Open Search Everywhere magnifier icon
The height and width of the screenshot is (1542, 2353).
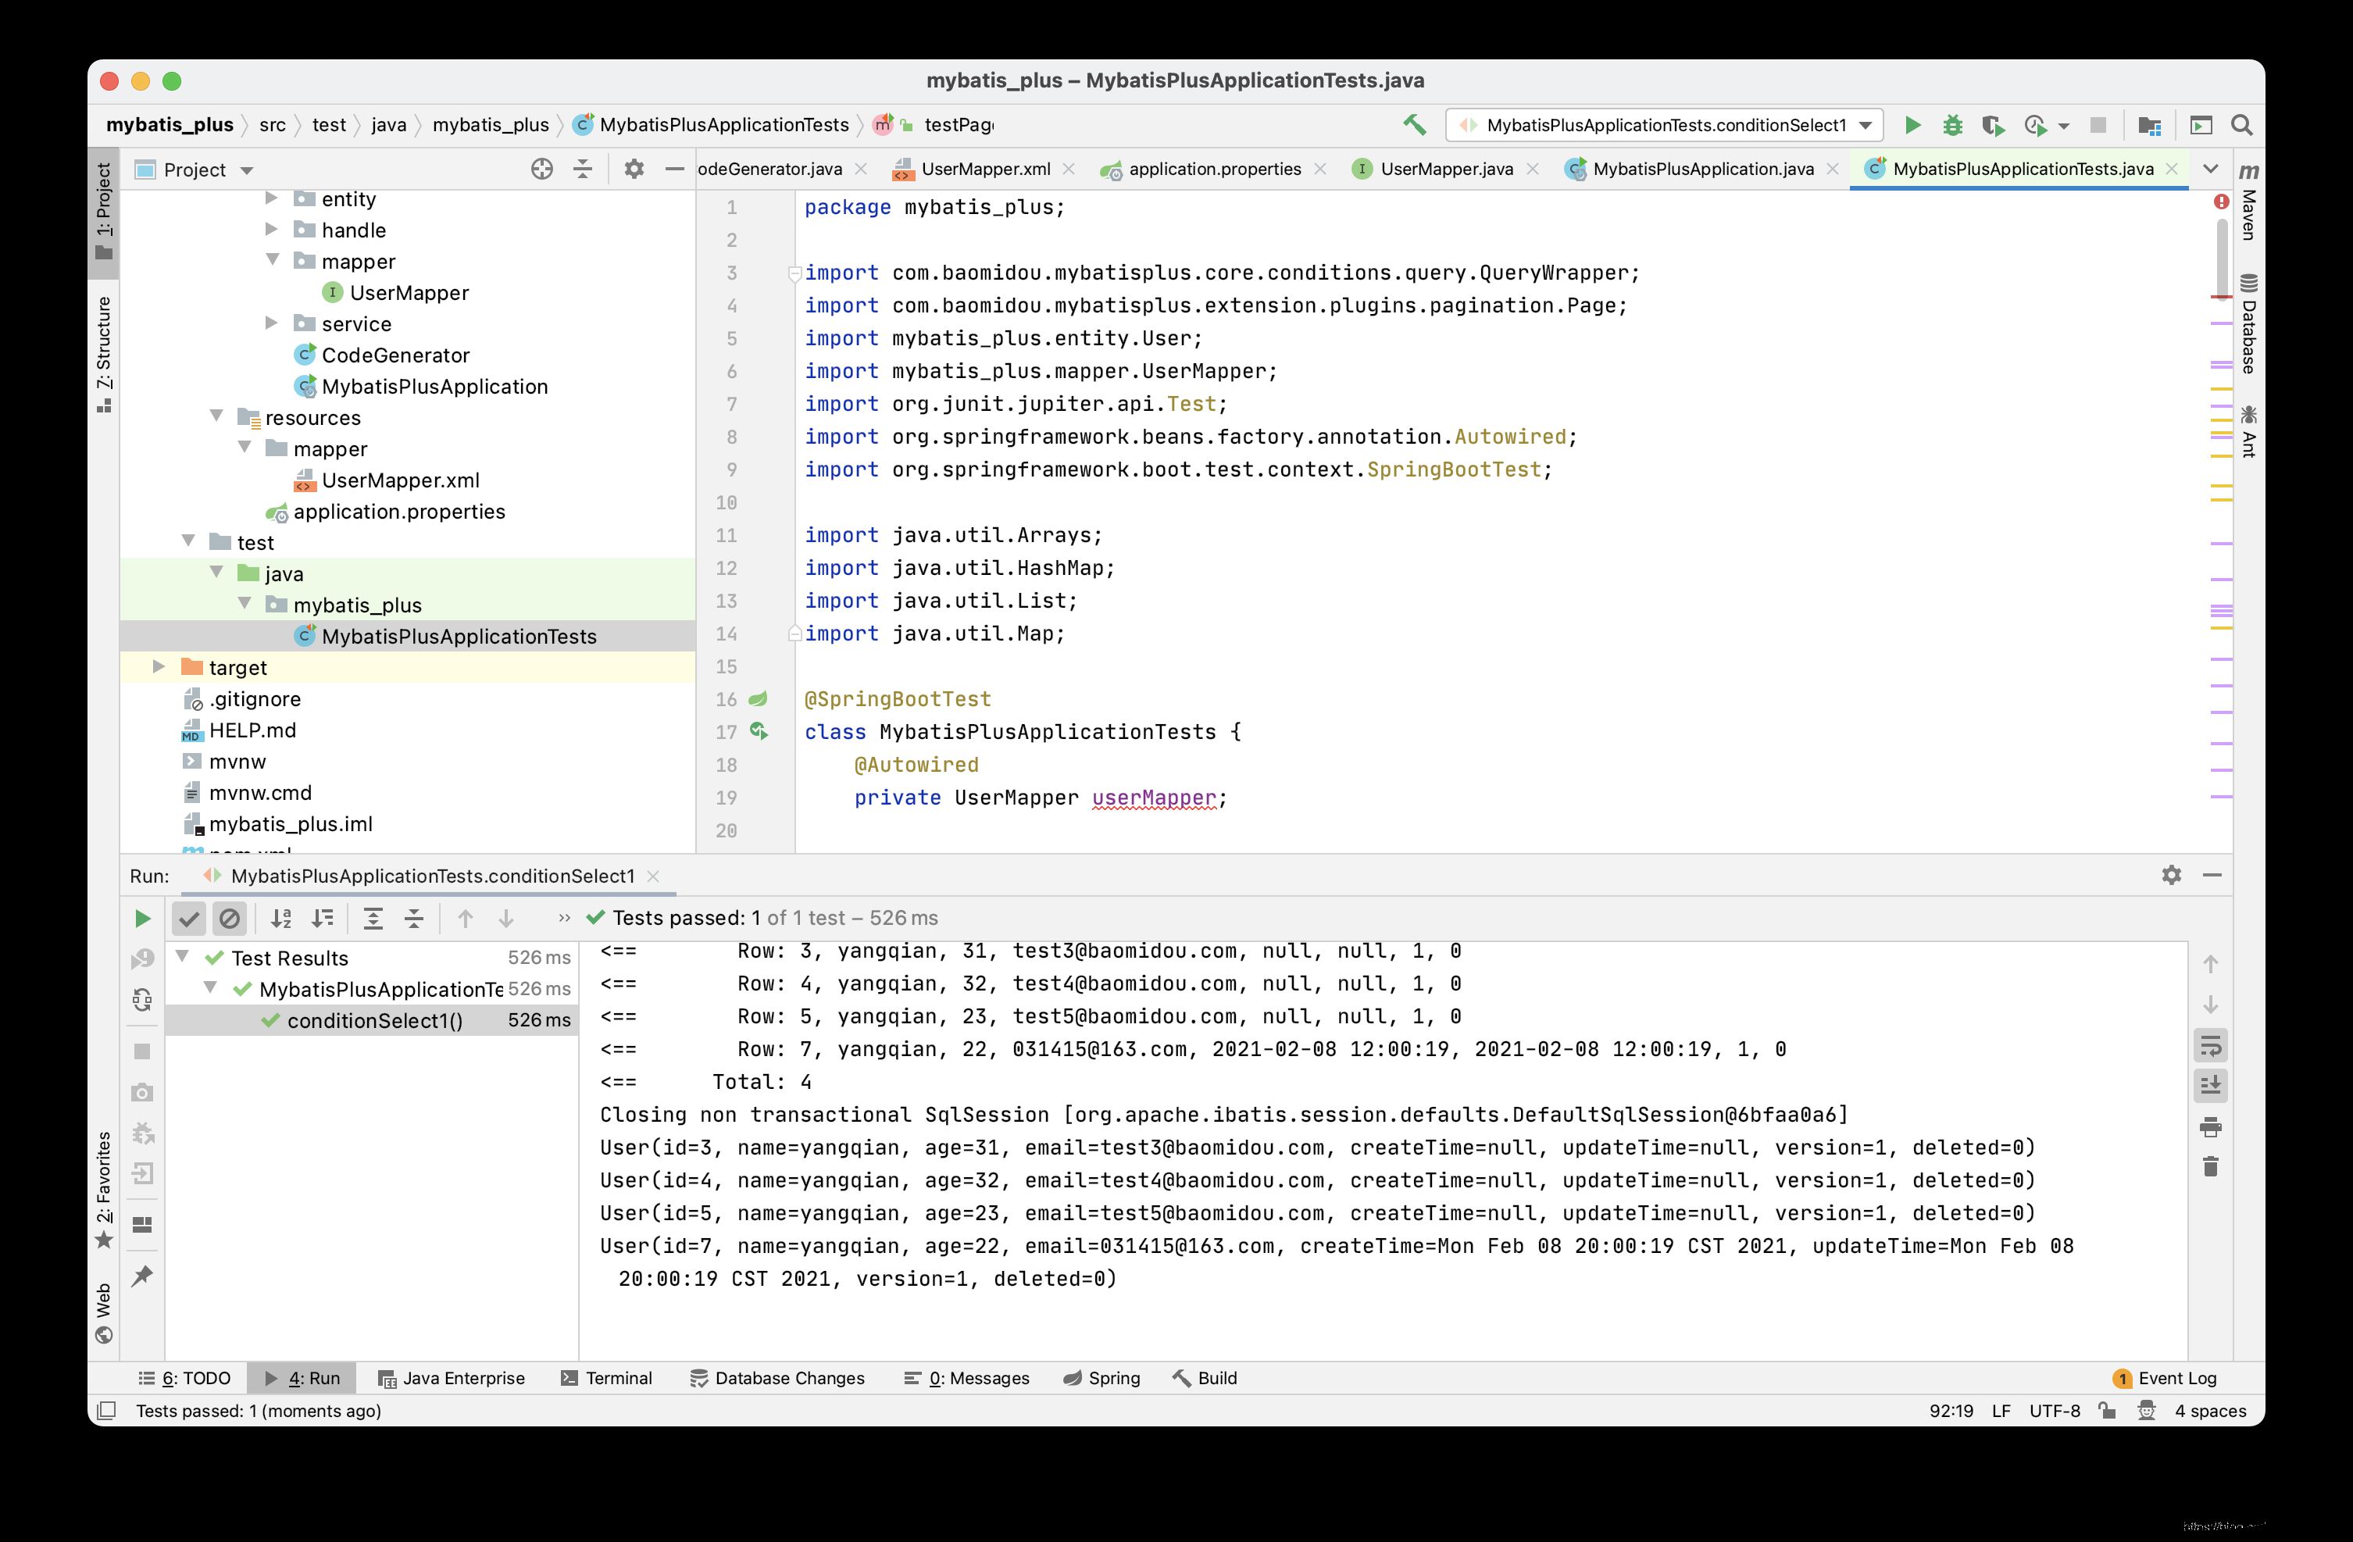click(x=2241, y=126)
